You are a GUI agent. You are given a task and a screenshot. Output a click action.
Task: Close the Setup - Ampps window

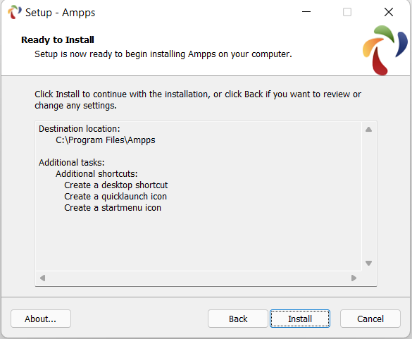coord(389,12)
